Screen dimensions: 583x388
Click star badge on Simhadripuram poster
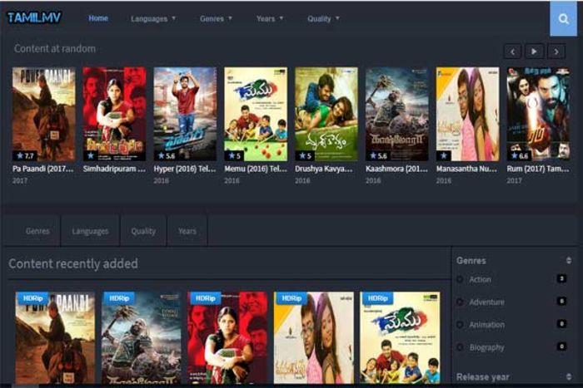[90, 156]
